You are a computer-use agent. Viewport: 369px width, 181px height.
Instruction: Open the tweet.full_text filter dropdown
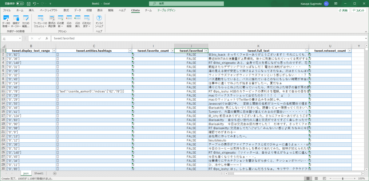(307, 51)
